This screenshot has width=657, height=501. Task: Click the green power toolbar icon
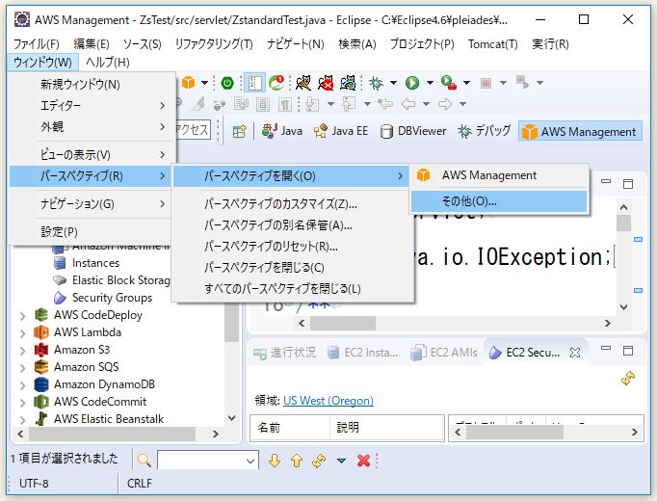pyautogui.click(x=227, y=83)
